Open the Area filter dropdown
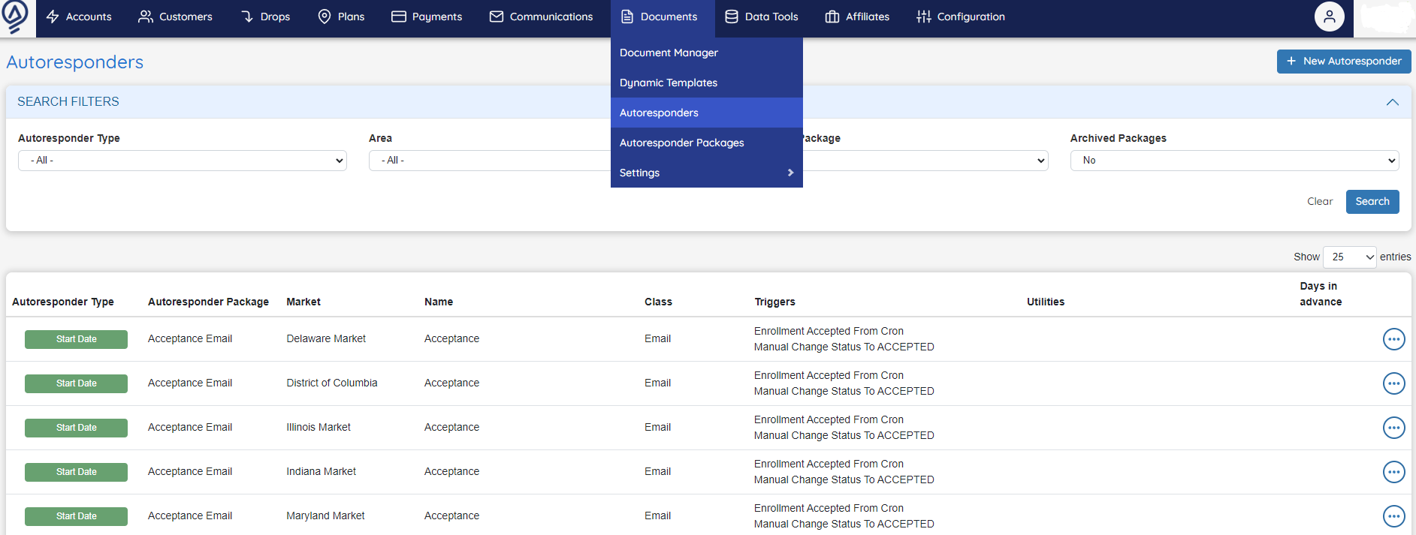1416x535 pixels. pyautogui.click(x=490, y=161)
